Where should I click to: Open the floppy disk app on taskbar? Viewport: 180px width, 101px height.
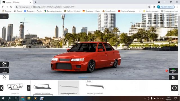point(42,98)
